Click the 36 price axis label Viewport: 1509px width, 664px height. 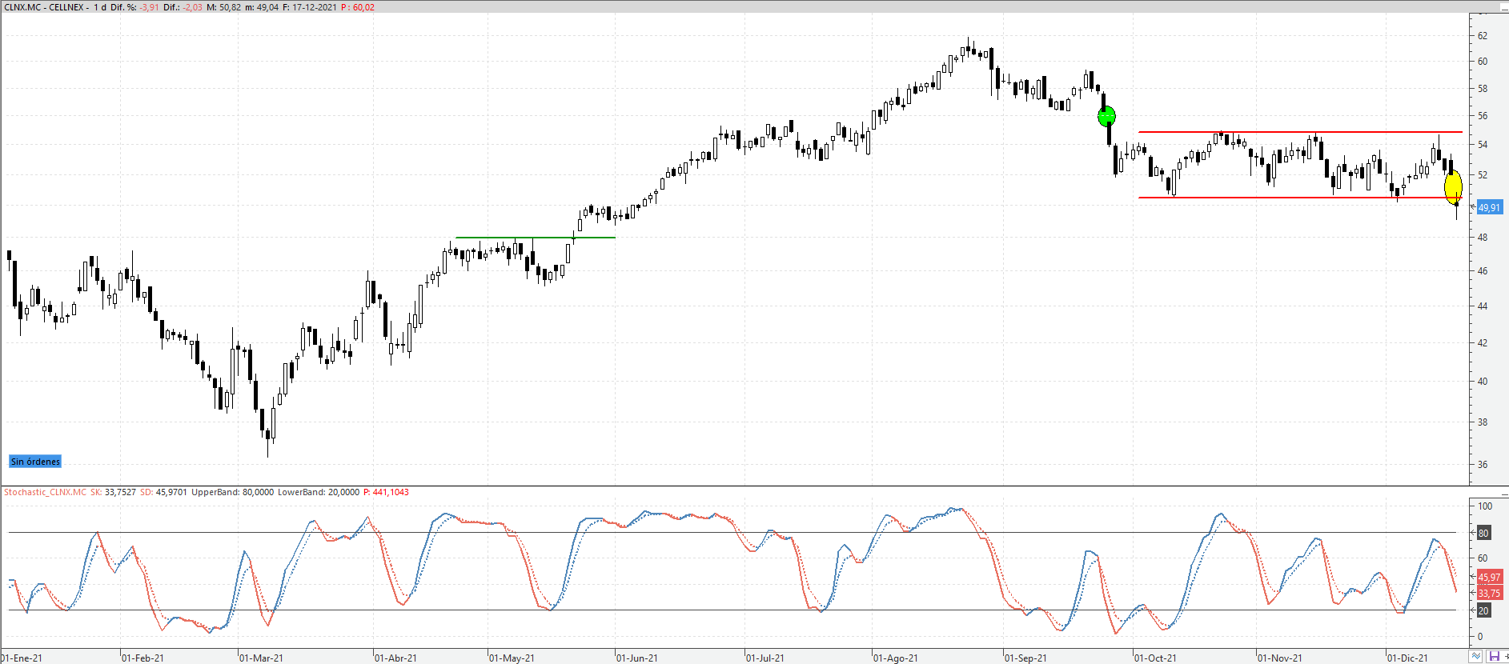click(1483, 465)
